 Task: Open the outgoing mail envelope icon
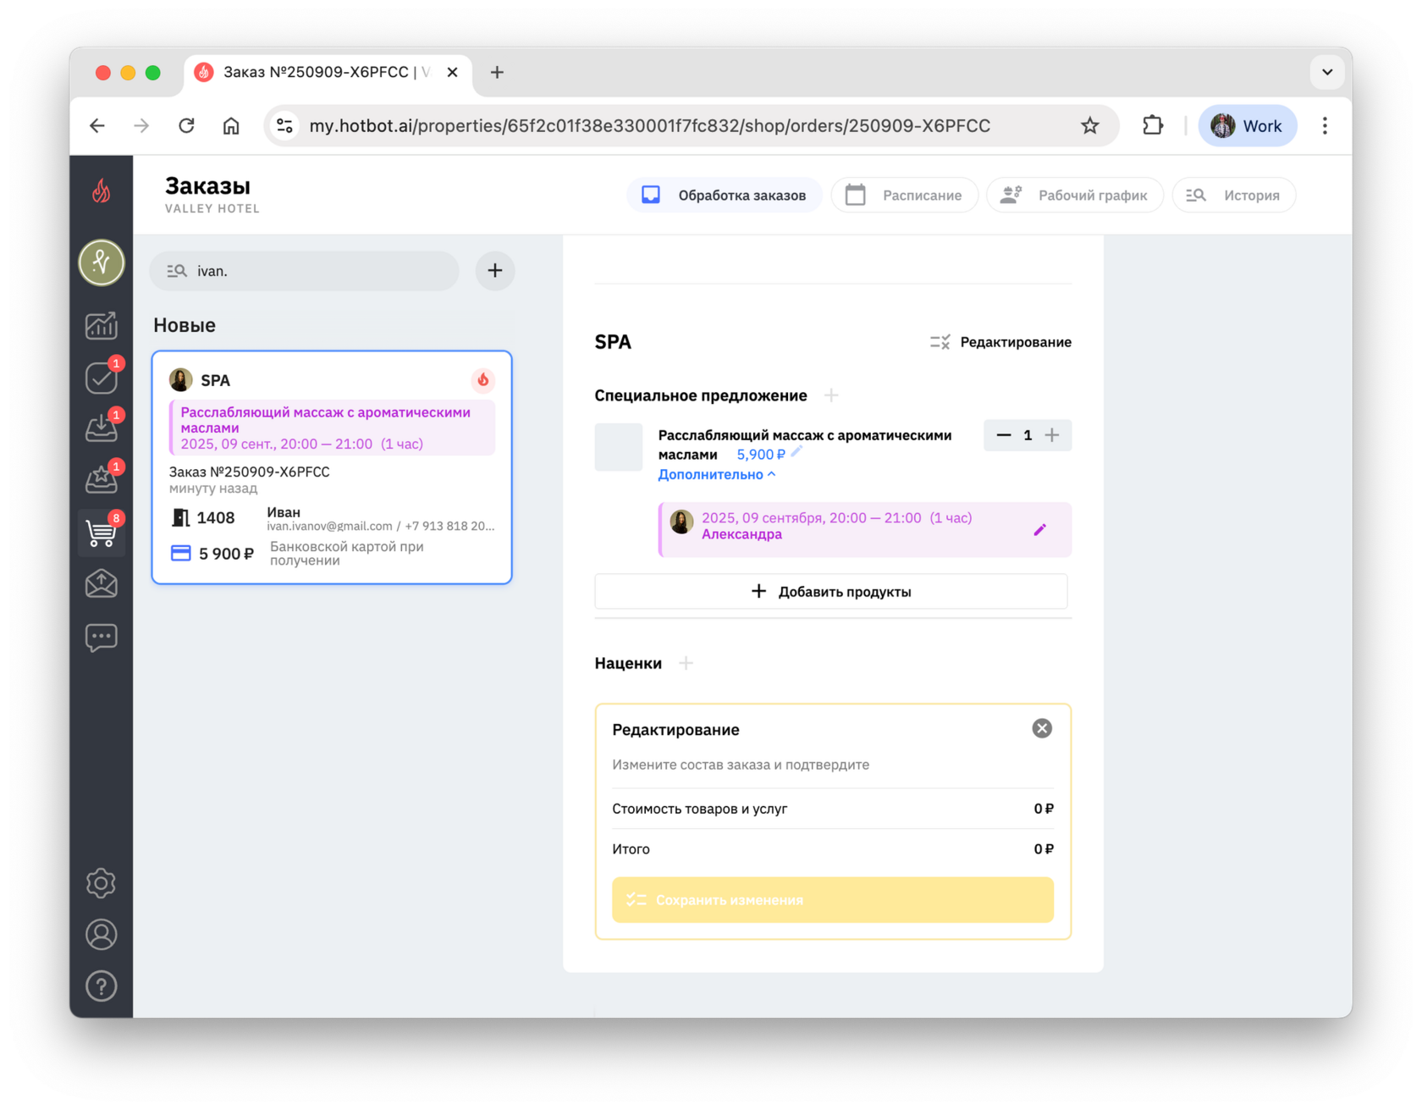pos(102,584)
